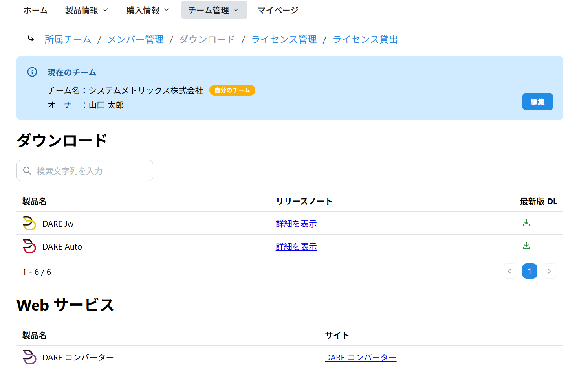Click the 現在のチーム heading

click(x=72, y=72)
